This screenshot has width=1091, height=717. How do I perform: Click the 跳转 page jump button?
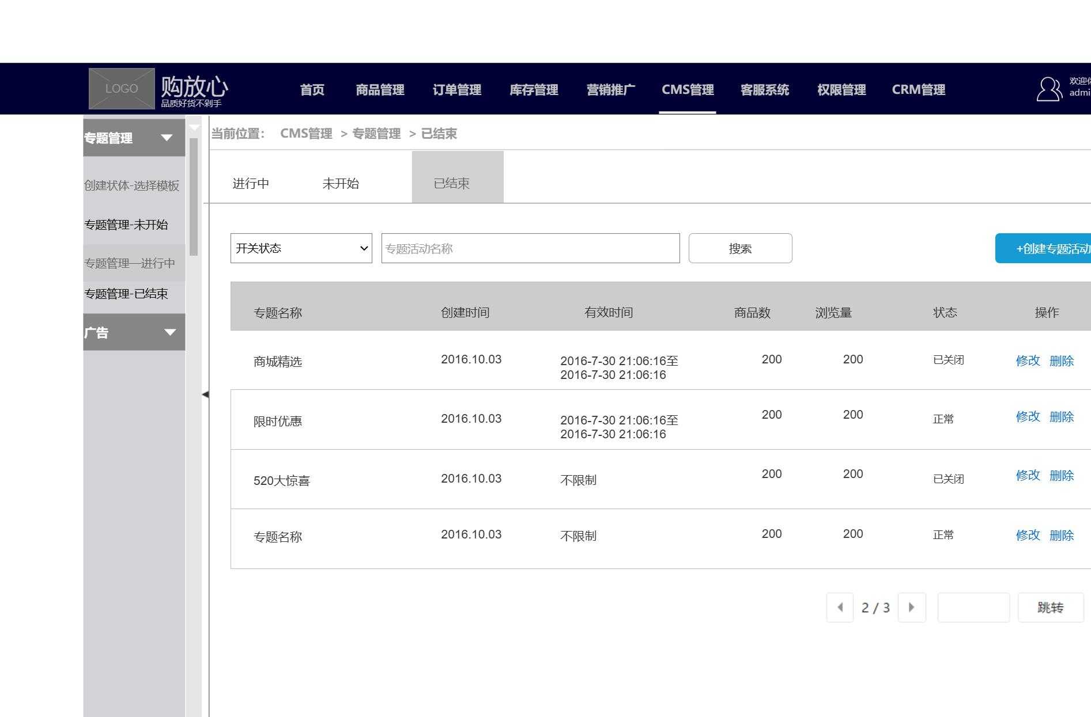tap(1051, 607)
